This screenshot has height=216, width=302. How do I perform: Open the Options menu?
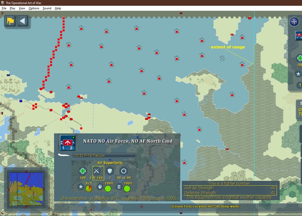click(x=34, y=8)
